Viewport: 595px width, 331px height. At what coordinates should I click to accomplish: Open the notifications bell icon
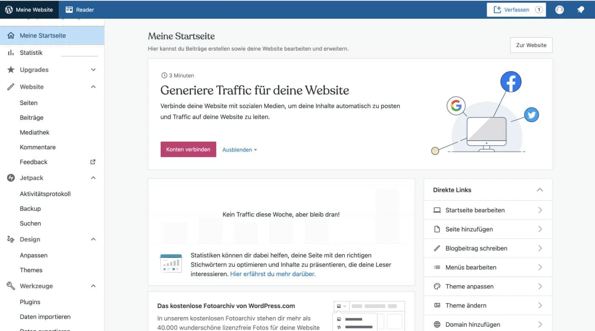(581, 9)
